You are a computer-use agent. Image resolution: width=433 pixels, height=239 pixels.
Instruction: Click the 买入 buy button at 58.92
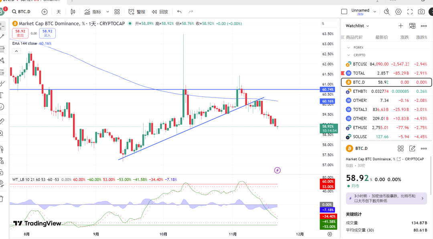pyautogui.click(x=47, y=33)
